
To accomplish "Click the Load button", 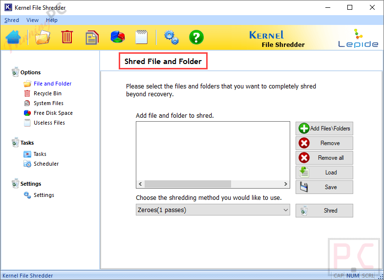I will (x=324, y=172).
